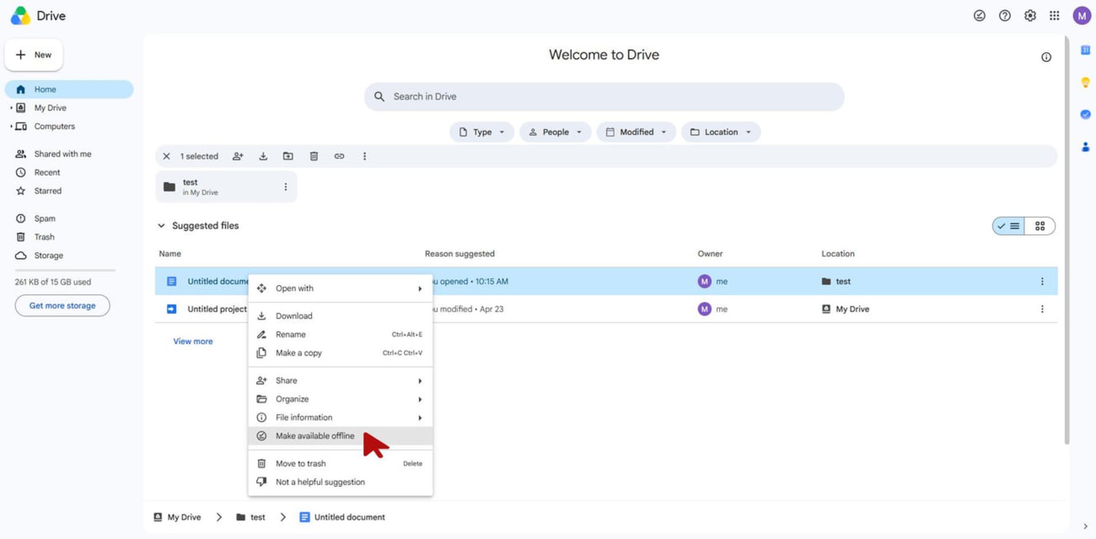
Task: Open the Contacts side panel icon
Action: (1085, 147)
